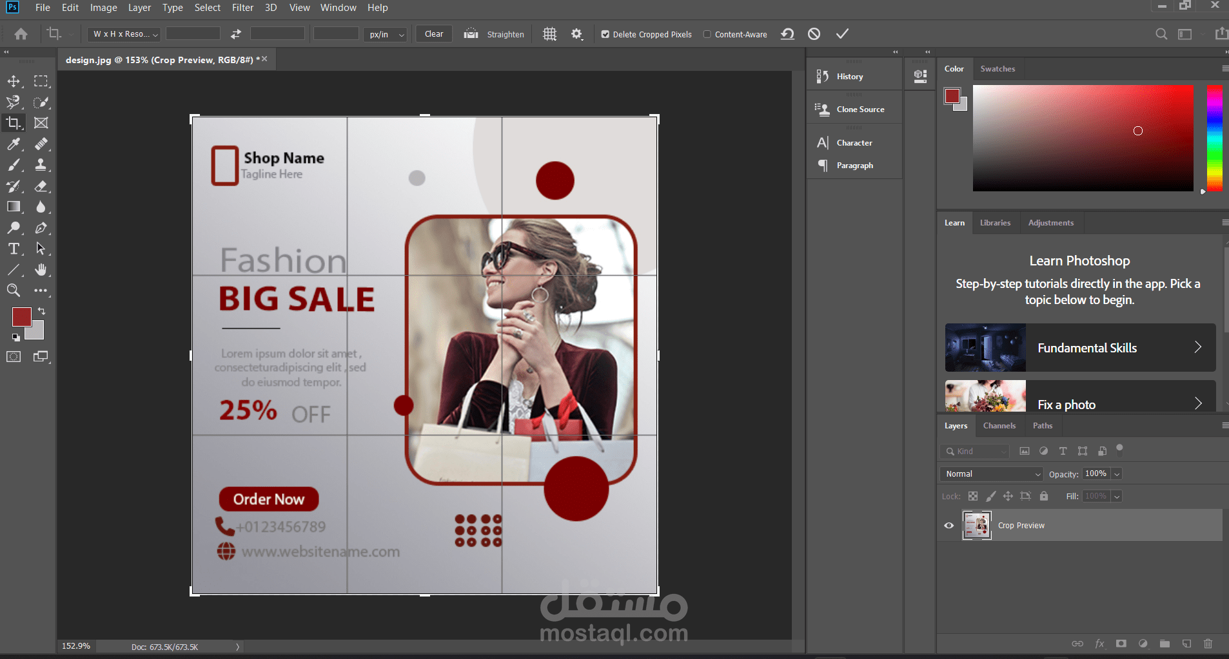Image resolution: width=1229 pixels, height=659 pixels.
Task: Select the Blur tool
Action: (41, 207)
